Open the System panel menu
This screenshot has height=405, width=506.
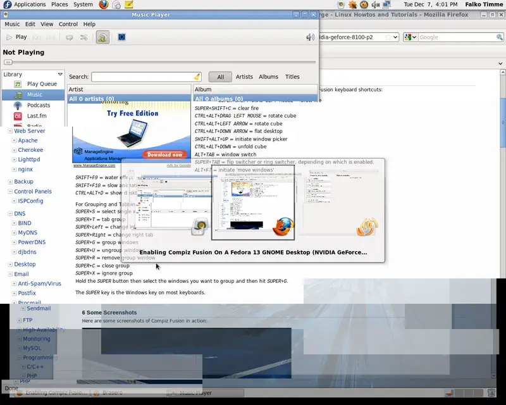83,4
